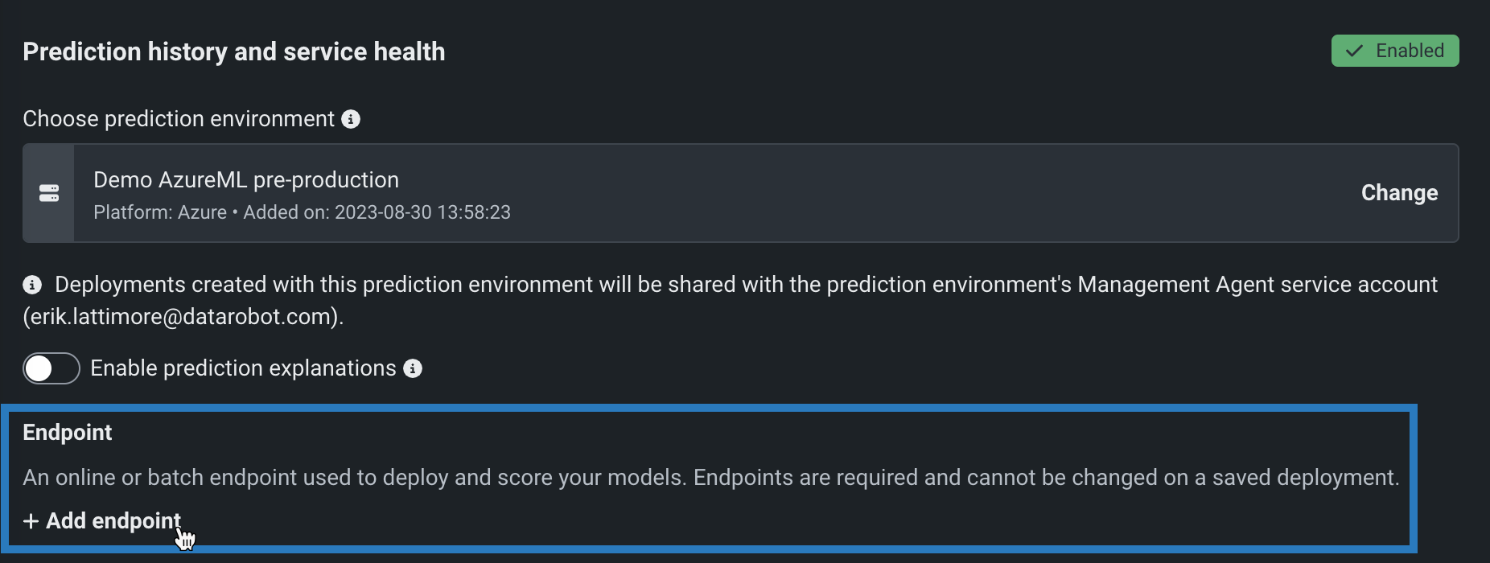Click the Choose prediction environment label

click(179, 119)
